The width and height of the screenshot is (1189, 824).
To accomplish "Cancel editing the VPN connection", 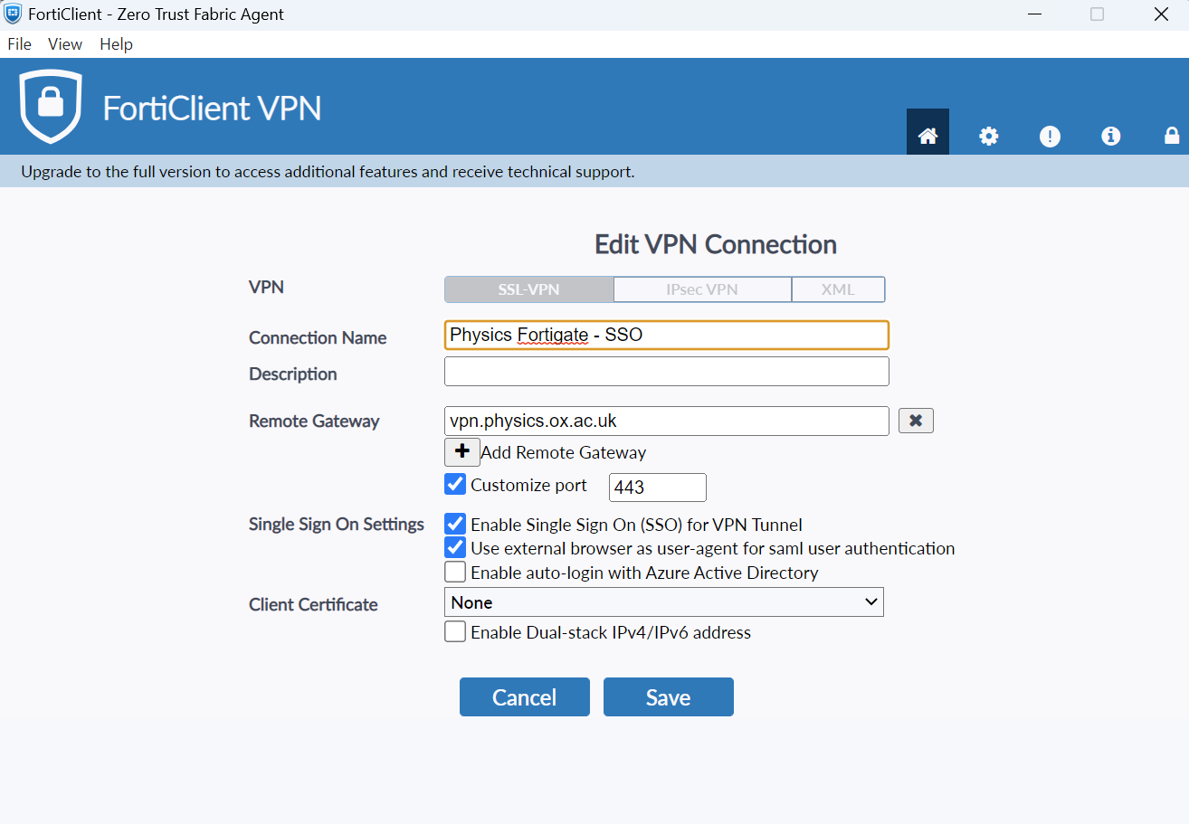I will [x=524, y=697].
